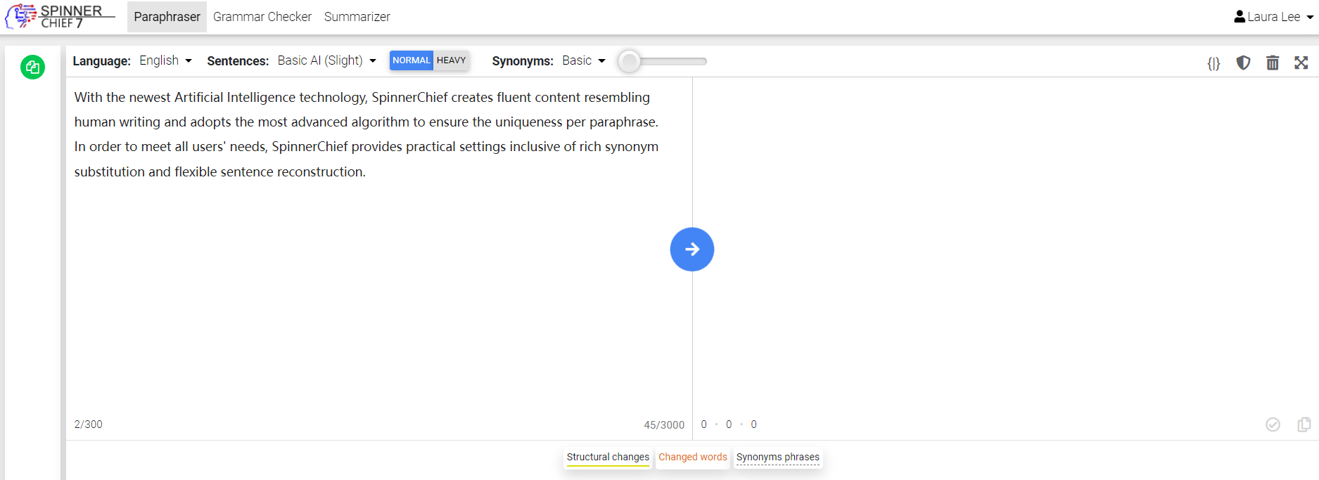
Task: Click the Synonyms: label
Action: tap(523, 61)
